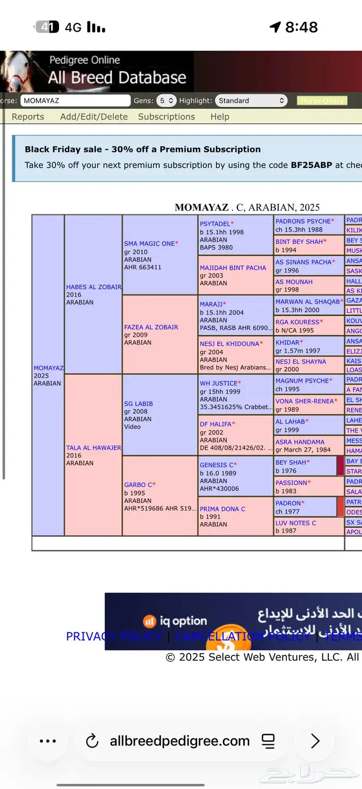Follow the MARWAN AL SHAQAB link

(x=308, y=302)
